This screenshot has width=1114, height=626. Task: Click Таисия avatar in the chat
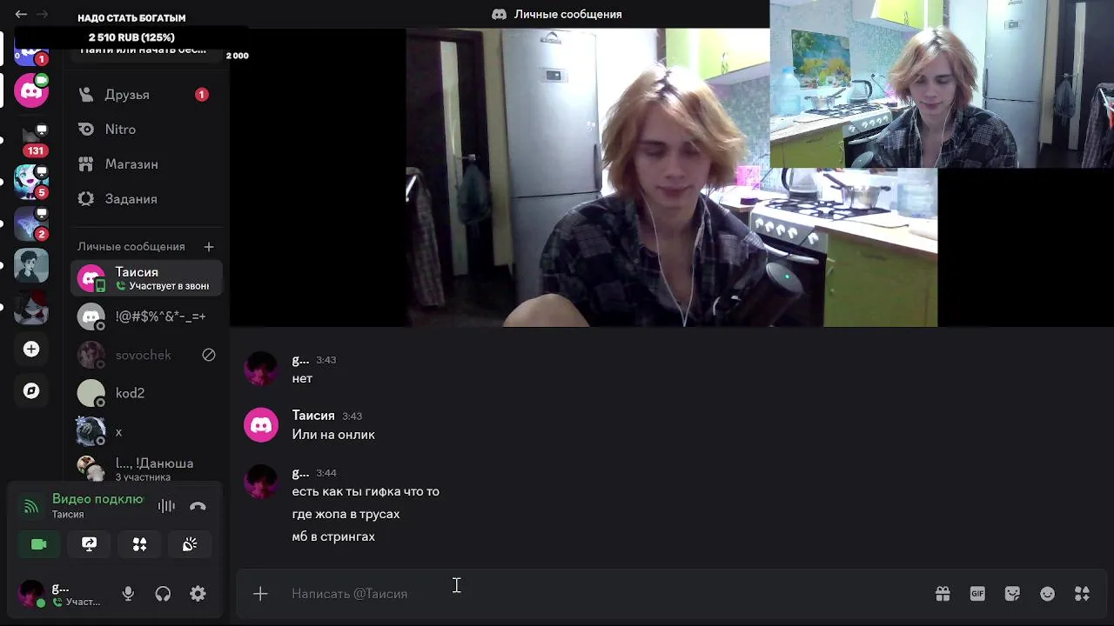(x=261, y=424)
